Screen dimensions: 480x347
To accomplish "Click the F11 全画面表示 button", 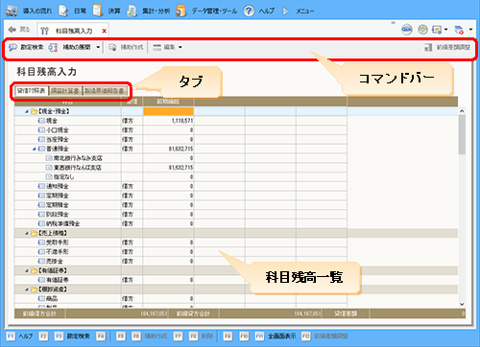I will pos(276,336).
